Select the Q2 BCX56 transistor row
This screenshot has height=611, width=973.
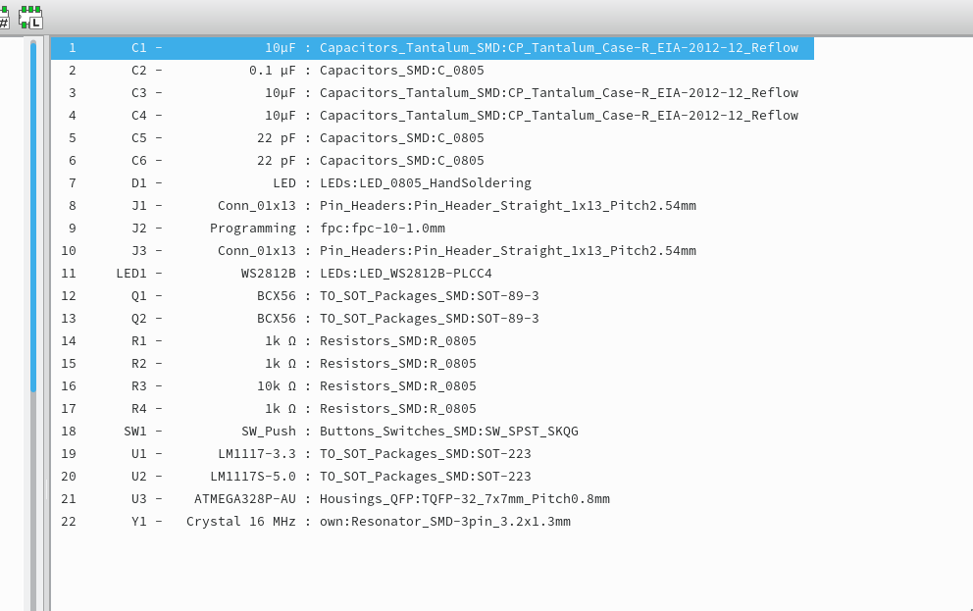pyautogui.click(x=433, y=318)
